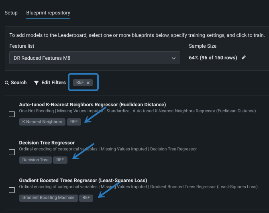The height and width of the screenshot is (213, 269).
Task: Click the Gradient Boosting Machine tag
Action: tap(48, 197)
